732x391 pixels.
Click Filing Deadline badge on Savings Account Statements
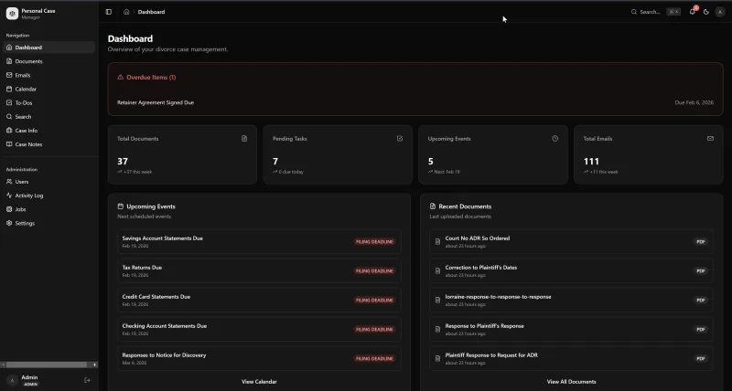374,242
